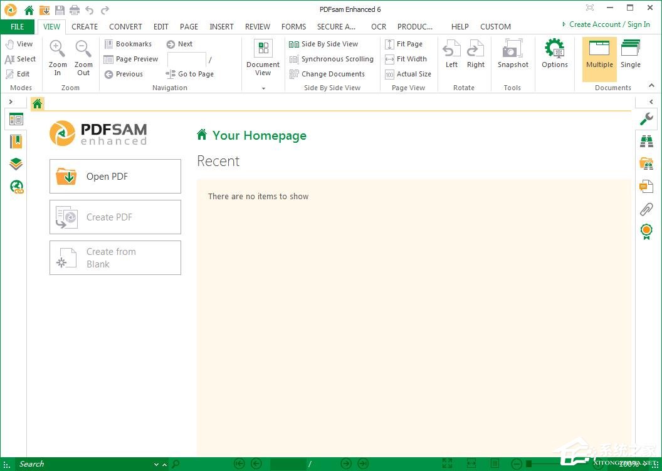This screenshot has height=471, width=662.
Task: Select the View hand mode
Action: point(19,44)
